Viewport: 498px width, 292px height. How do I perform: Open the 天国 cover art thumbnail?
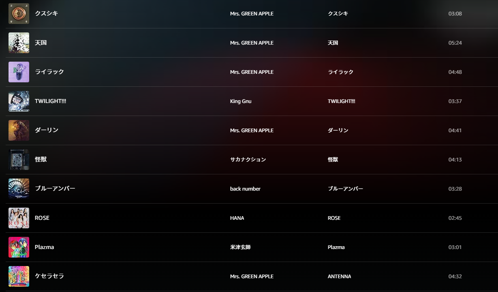point(19,43)
